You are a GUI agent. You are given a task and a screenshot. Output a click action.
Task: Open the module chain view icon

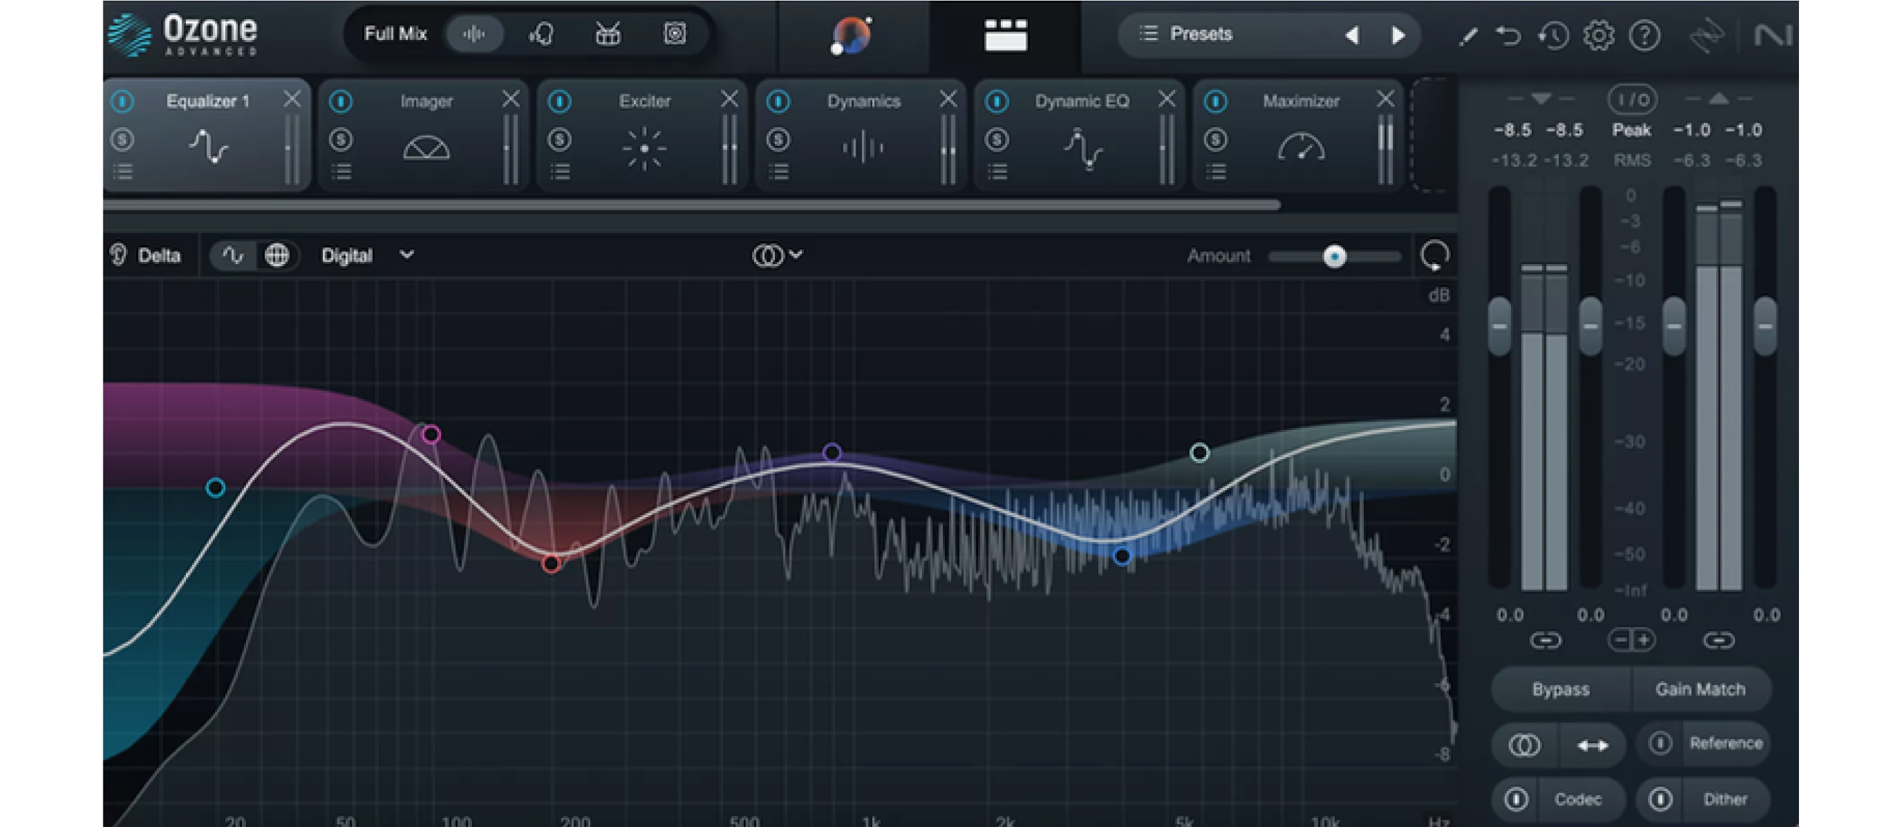click(x=1005, y=36)
